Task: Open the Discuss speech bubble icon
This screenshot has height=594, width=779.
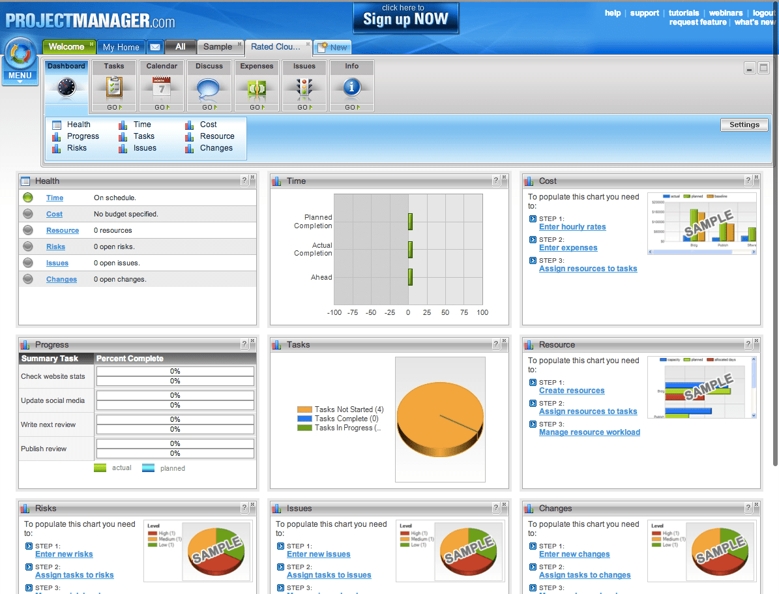Action: (x=208, y=89)
